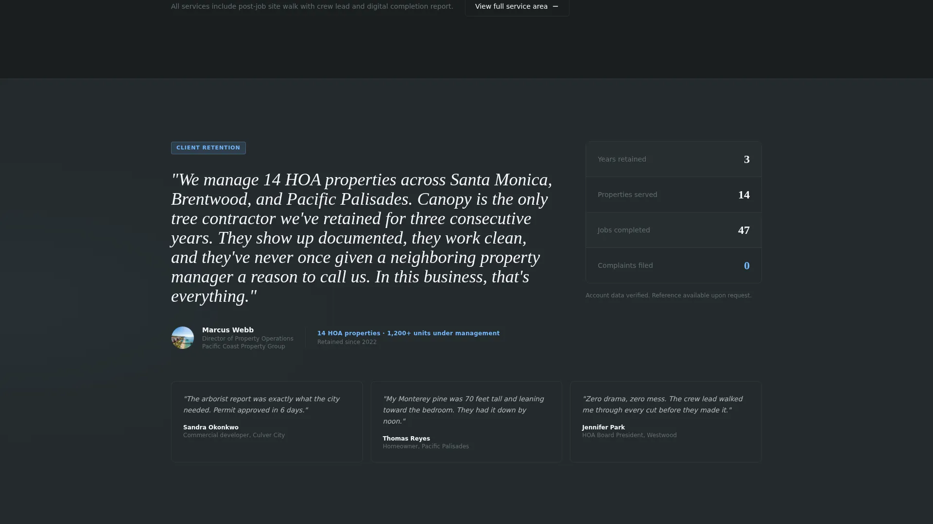Click the Years retained stat row
The height and width of the screenshot is (524, 933).
(674, 159)
